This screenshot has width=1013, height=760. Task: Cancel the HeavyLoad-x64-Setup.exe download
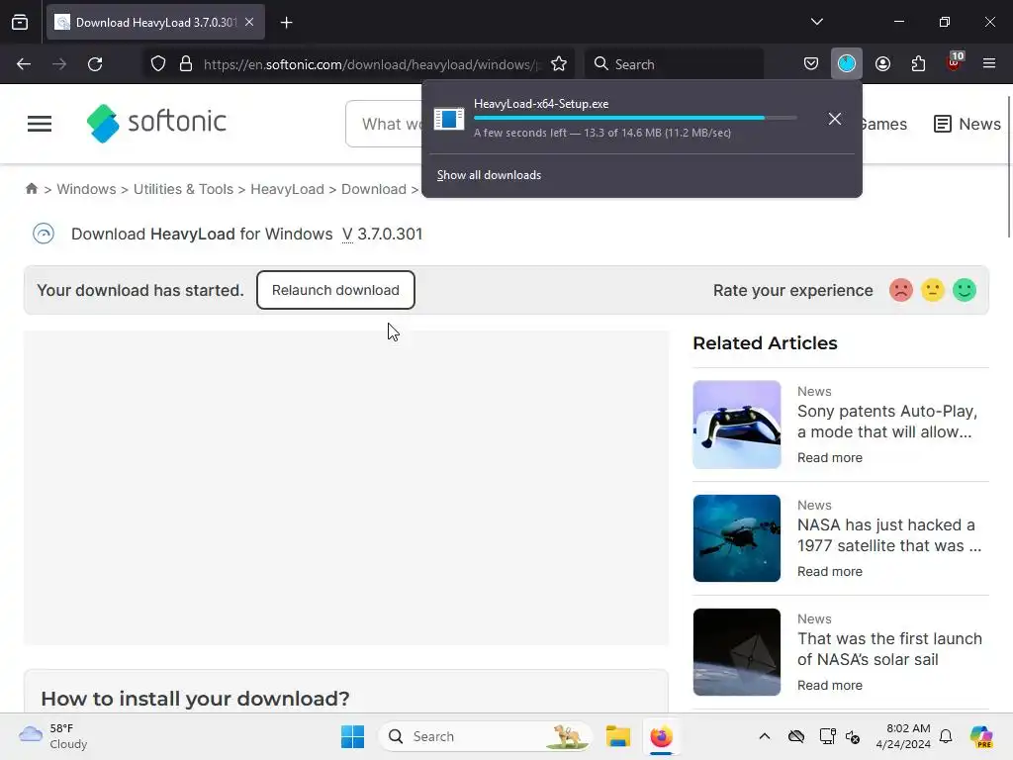835,119
